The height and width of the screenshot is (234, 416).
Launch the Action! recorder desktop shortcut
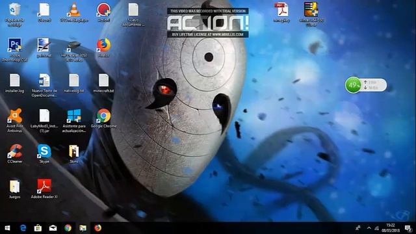tap(103, 10)
